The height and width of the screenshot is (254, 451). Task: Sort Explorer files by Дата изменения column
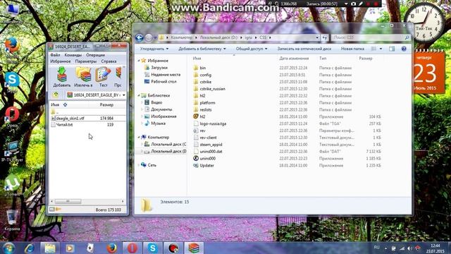(x=294, y=58)
